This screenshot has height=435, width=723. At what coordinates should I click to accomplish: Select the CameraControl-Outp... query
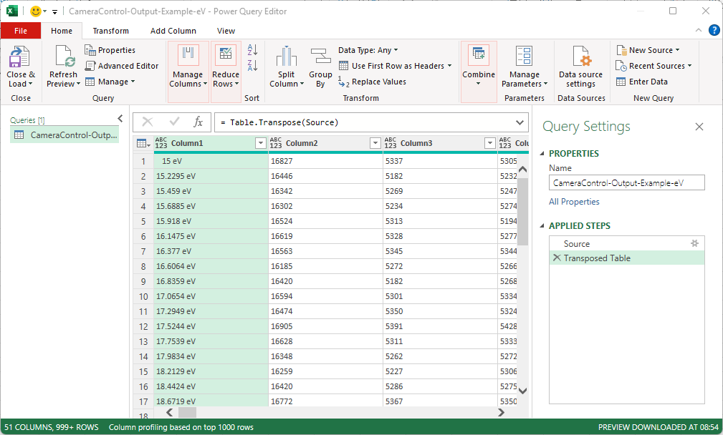pyautogui.click(x=64, y=135)
